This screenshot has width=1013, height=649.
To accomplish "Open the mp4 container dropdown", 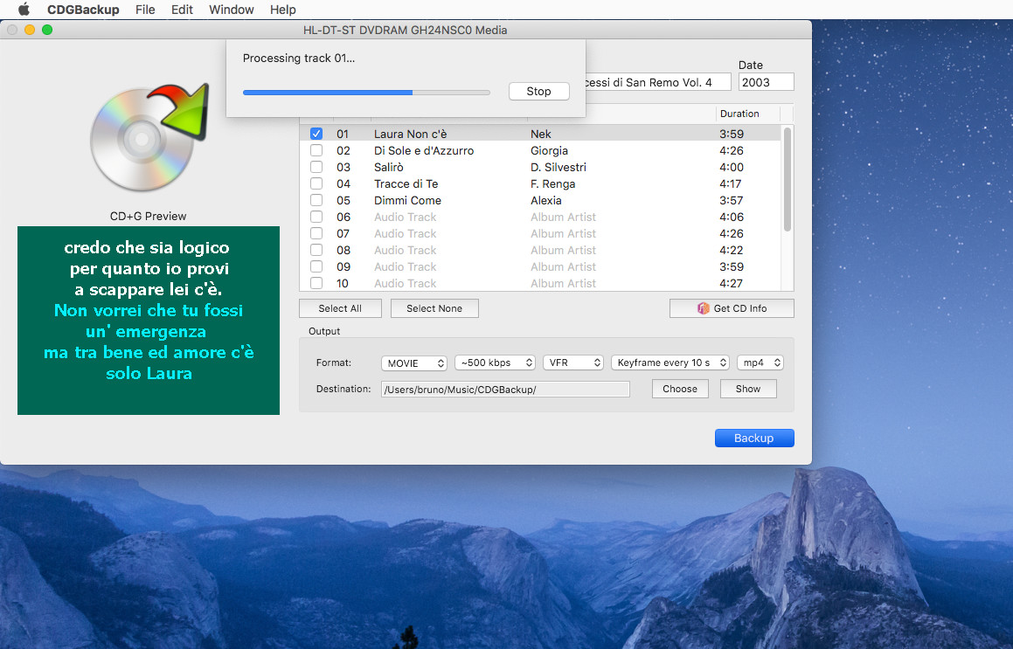I will pos(760,362).
